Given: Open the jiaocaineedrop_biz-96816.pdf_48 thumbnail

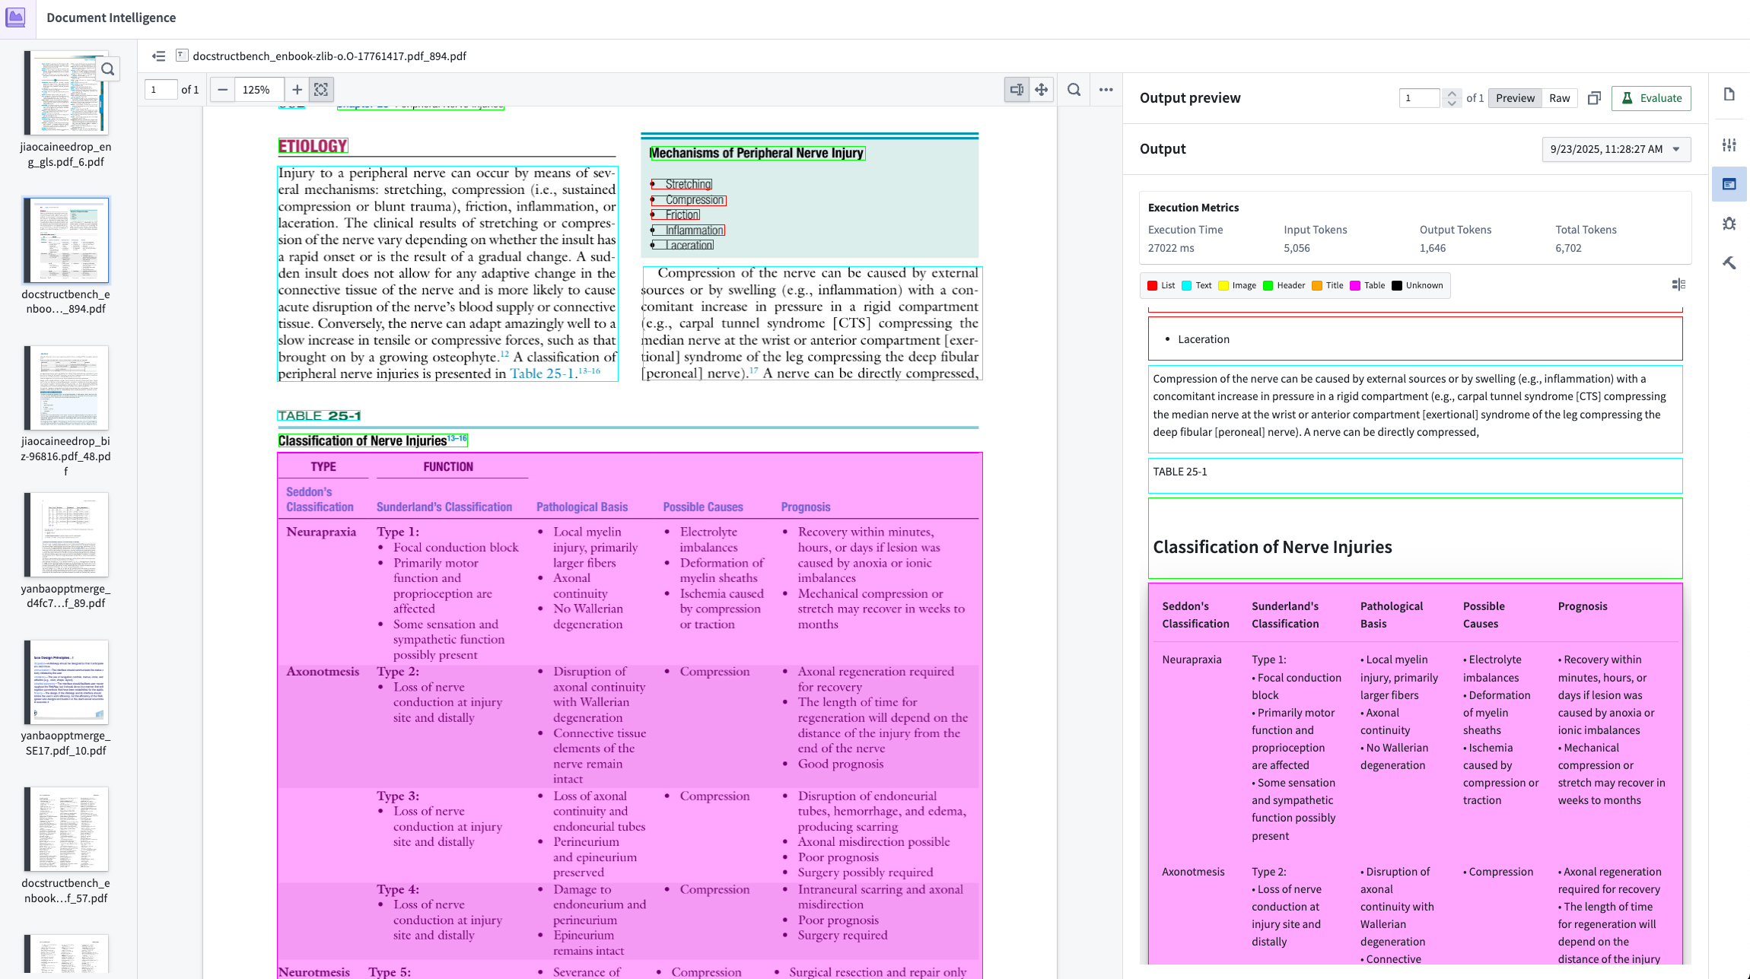Looking at the screenshot, I should [66, 388].
